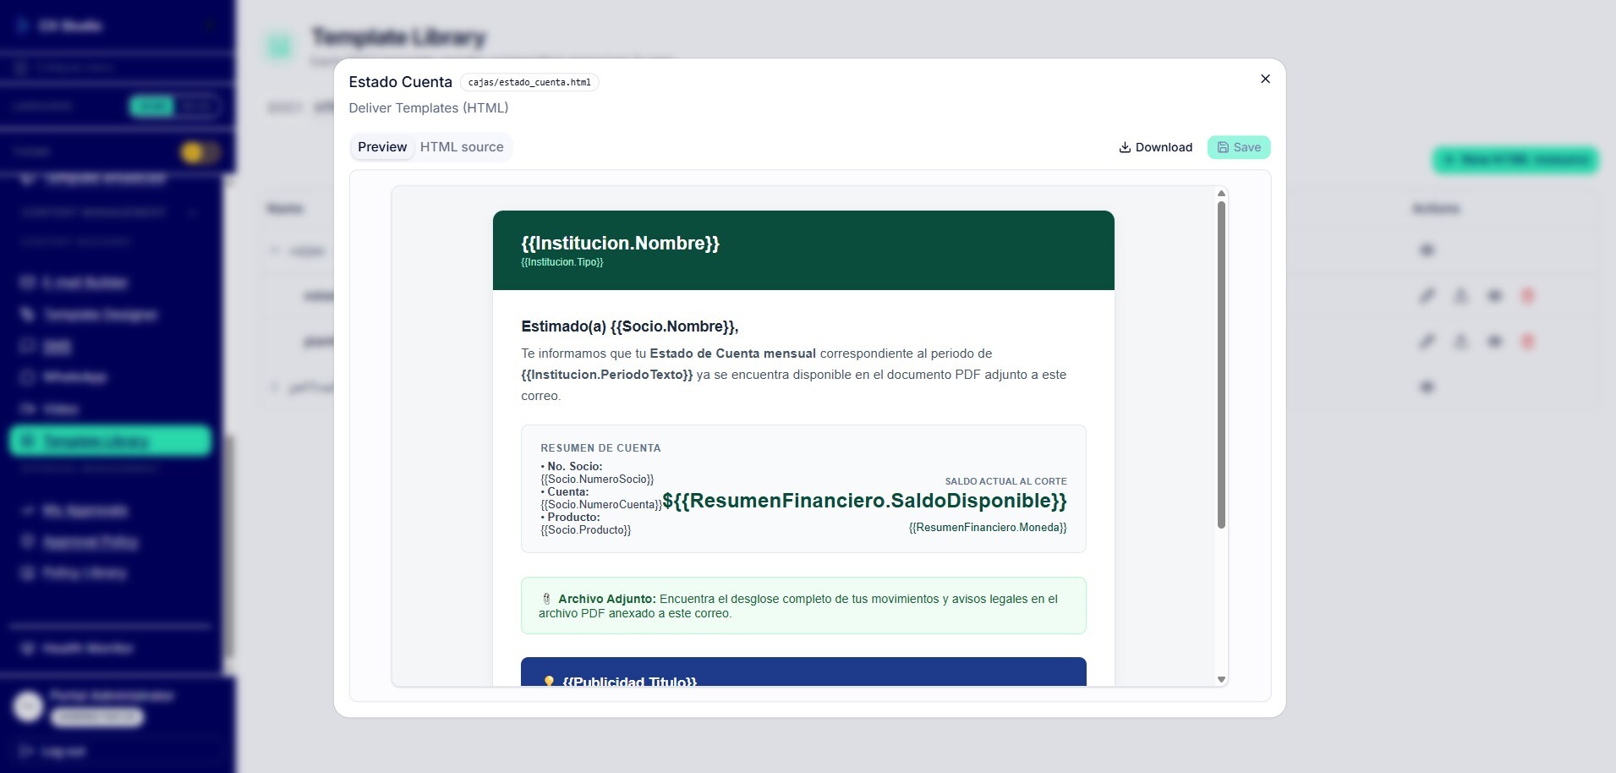Viewport: 1616px width, 773px height.
Task: Expand the last folder chevron in Name column
Action: 274,387
